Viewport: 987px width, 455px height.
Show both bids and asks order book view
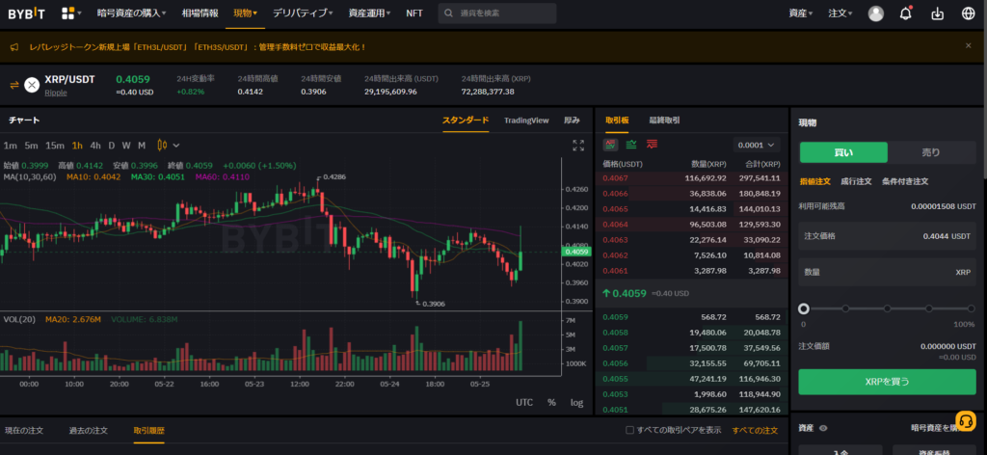[610, 144]
